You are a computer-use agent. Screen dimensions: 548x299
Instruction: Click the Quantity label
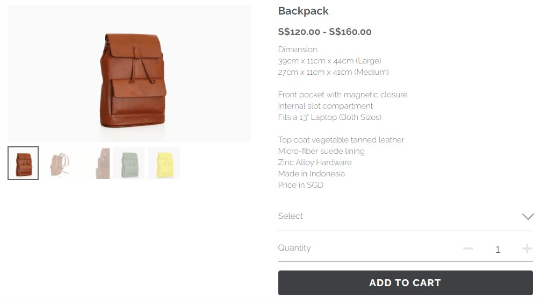click(x=294, y=248)
